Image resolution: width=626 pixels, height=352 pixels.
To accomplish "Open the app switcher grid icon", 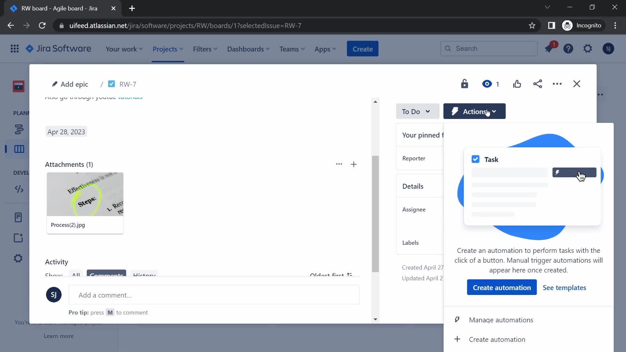I will 14,49.
